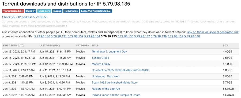The width and height of the screenshot is (241, 98).
Task: Click size cell 4.11GB
Action: [227, 64]
